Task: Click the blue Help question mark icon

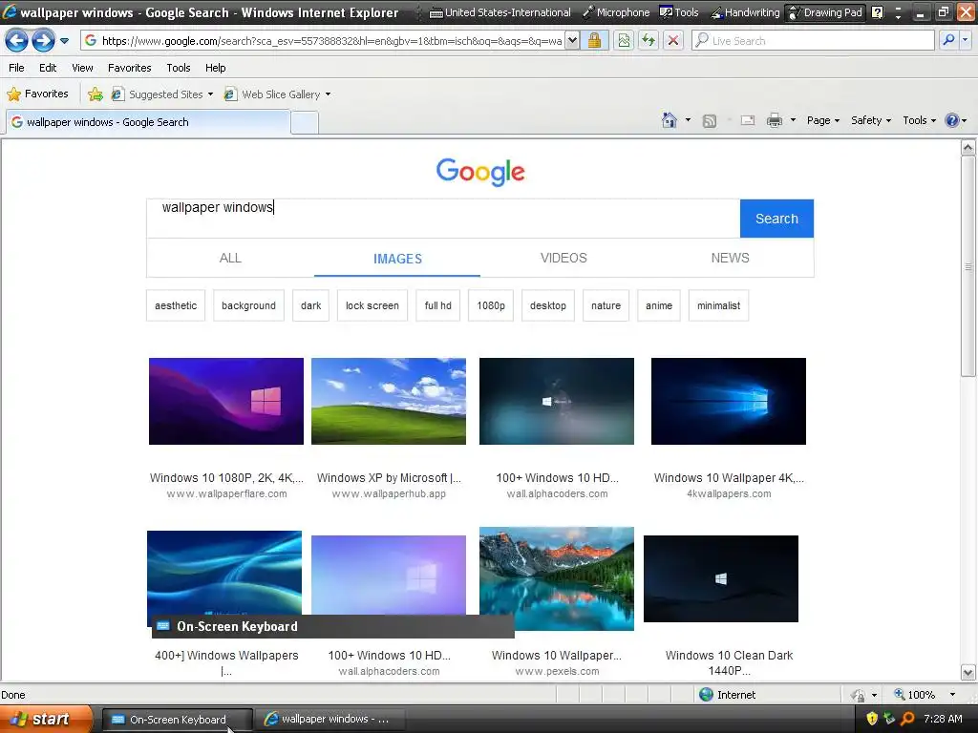Action: [952, 120]
